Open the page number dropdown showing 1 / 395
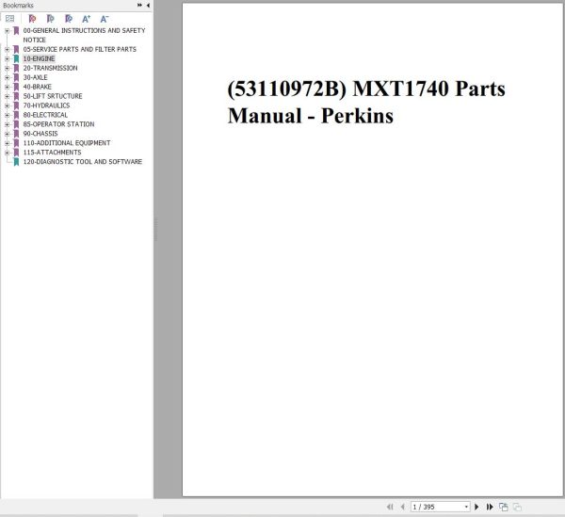Image resolution: width=565 pixels, height=517 pixels. click(x=466, y=507)
